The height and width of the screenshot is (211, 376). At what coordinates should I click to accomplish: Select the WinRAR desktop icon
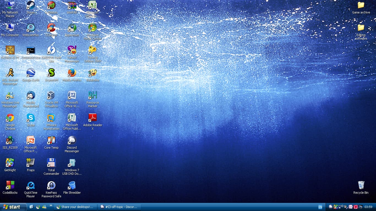pos(72,5)
